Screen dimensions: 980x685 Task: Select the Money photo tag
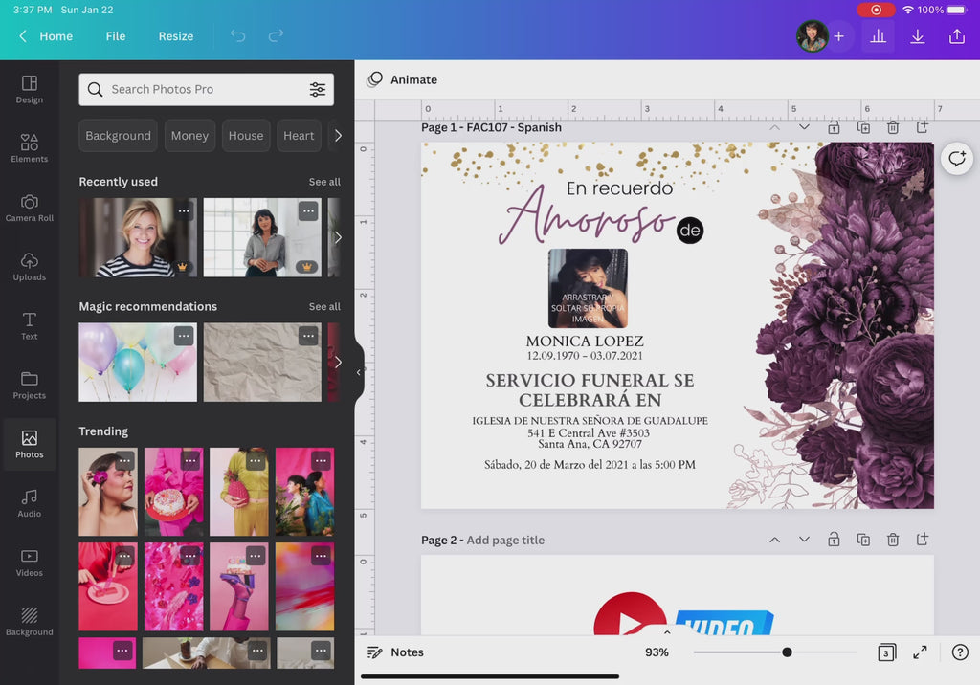pyautogui.click(x=190, y=136)
